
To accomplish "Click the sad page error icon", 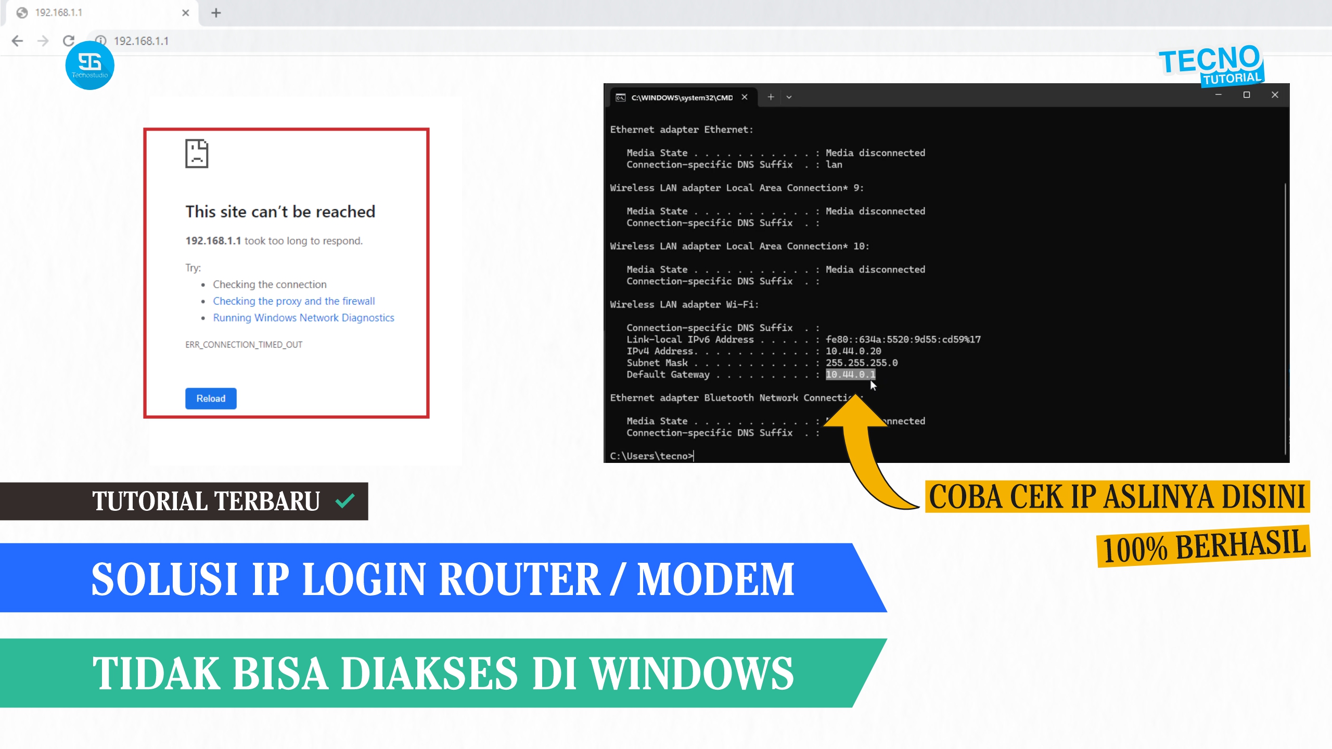I will click(x=197, y=153).
